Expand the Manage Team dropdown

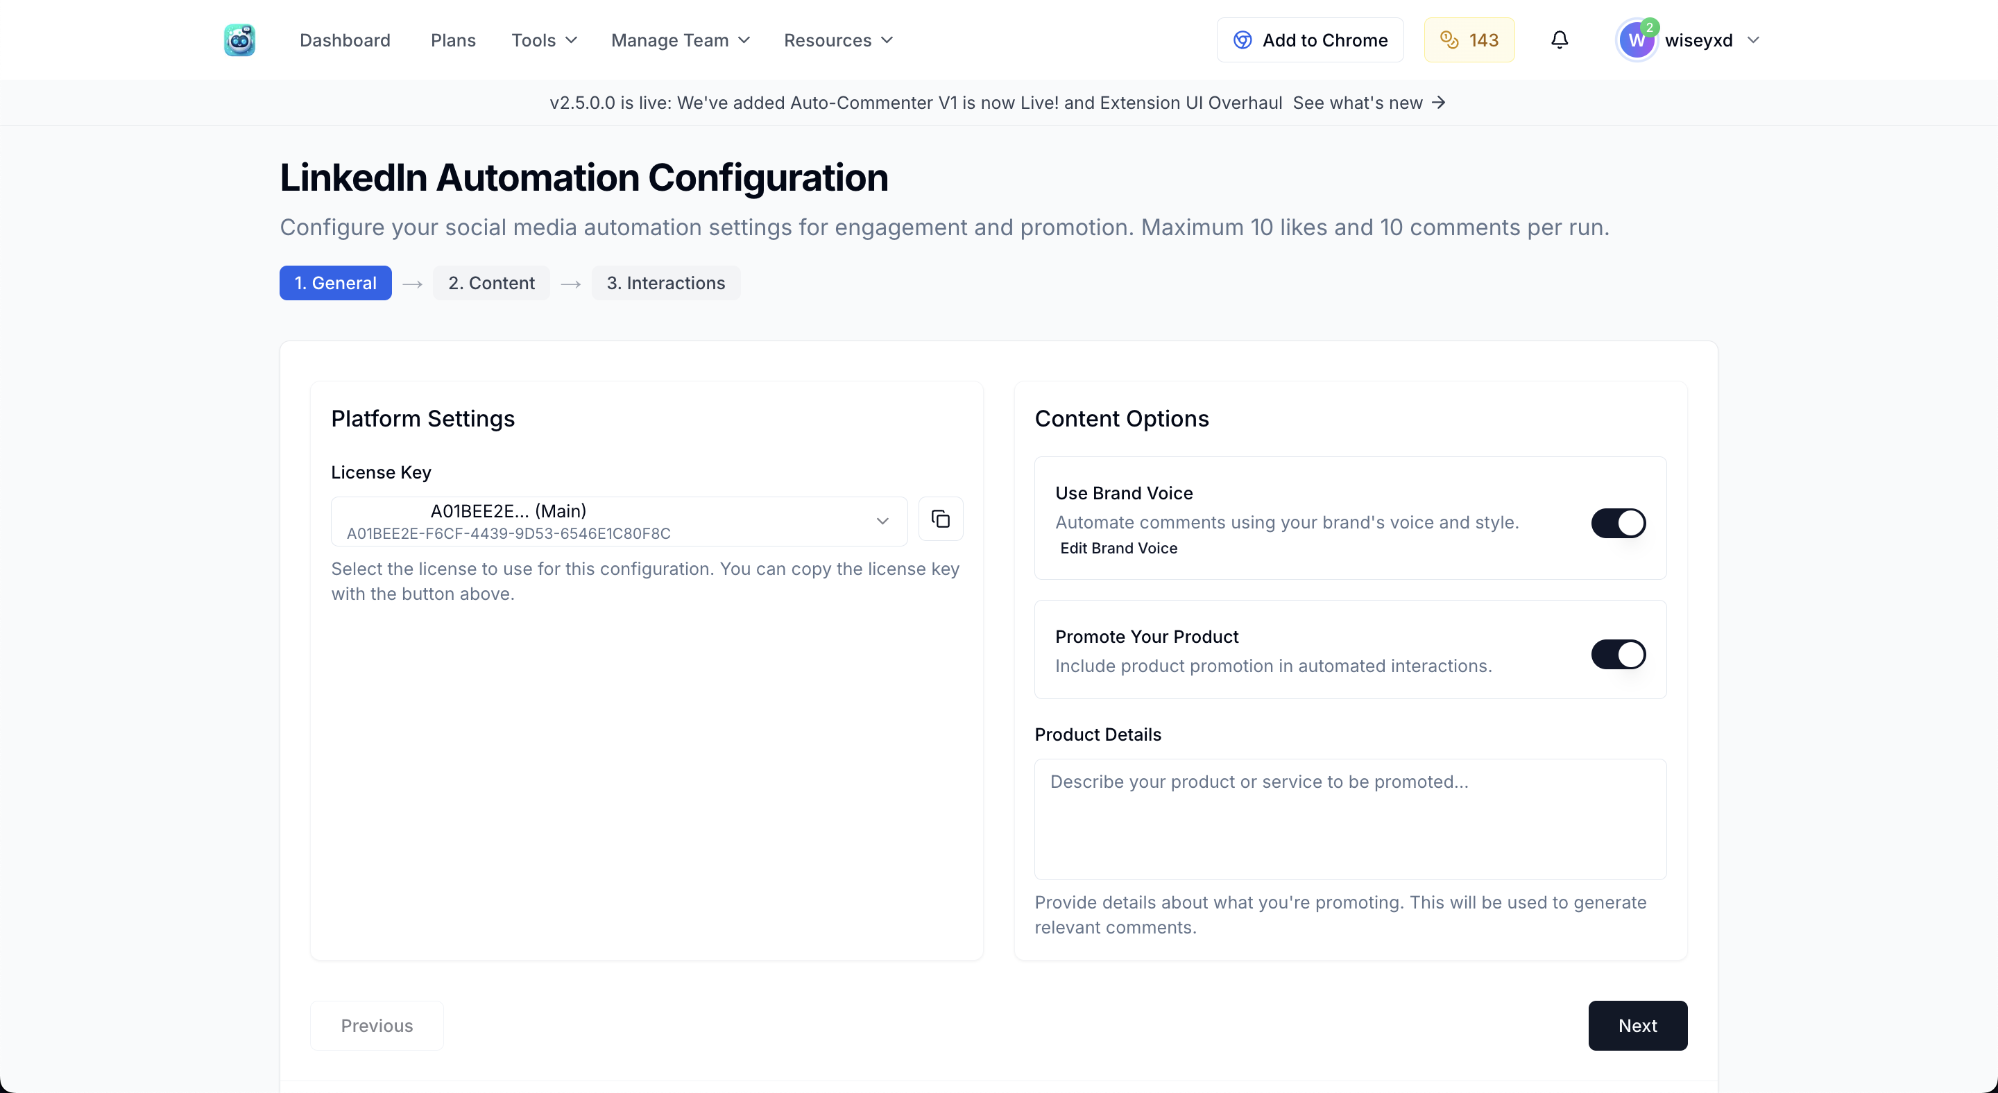(x=680, y=40)
